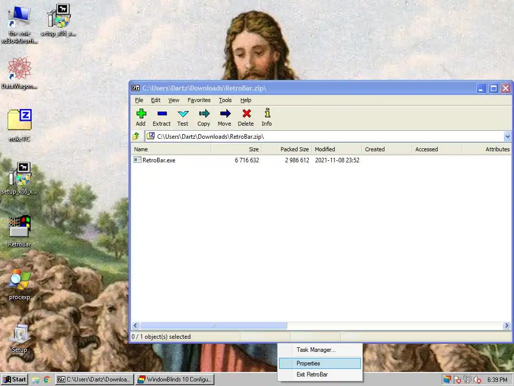
Task: Choose Exit RetroBar from context menu
Action: pos(320,374)
